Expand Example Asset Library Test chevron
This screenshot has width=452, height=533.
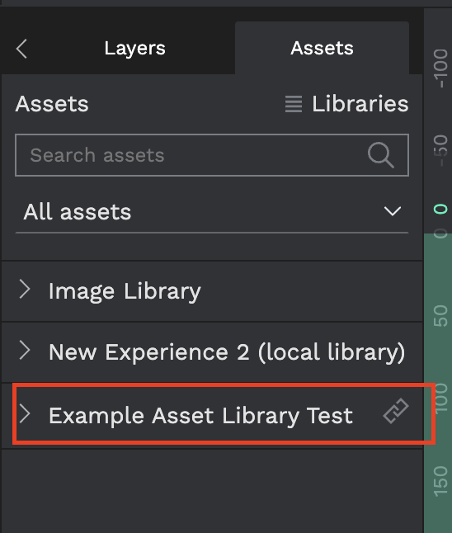pos(25,413)
